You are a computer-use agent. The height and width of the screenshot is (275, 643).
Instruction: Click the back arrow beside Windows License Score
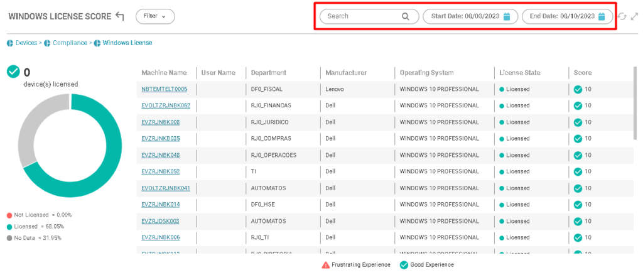point(120,16)
